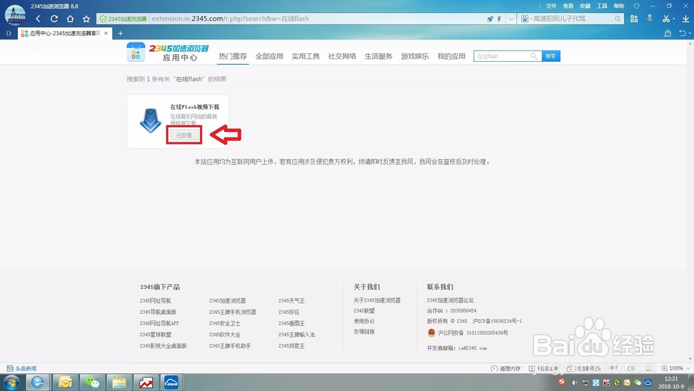The height and width of the screenshot is (391, 694).
Task: Open the skin shirt icon in title bar
Action: point(636,6)
